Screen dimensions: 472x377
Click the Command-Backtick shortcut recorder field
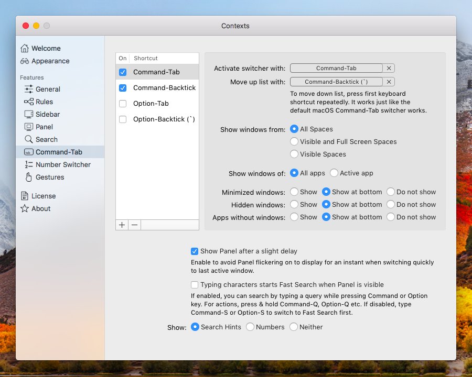point(336,82)
